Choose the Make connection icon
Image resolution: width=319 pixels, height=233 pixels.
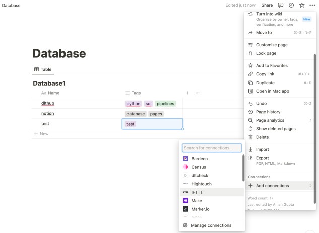(x=185, y=201)
